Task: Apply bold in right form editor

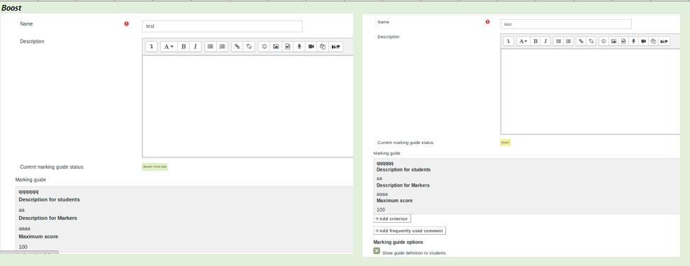Action: point(535,41)
